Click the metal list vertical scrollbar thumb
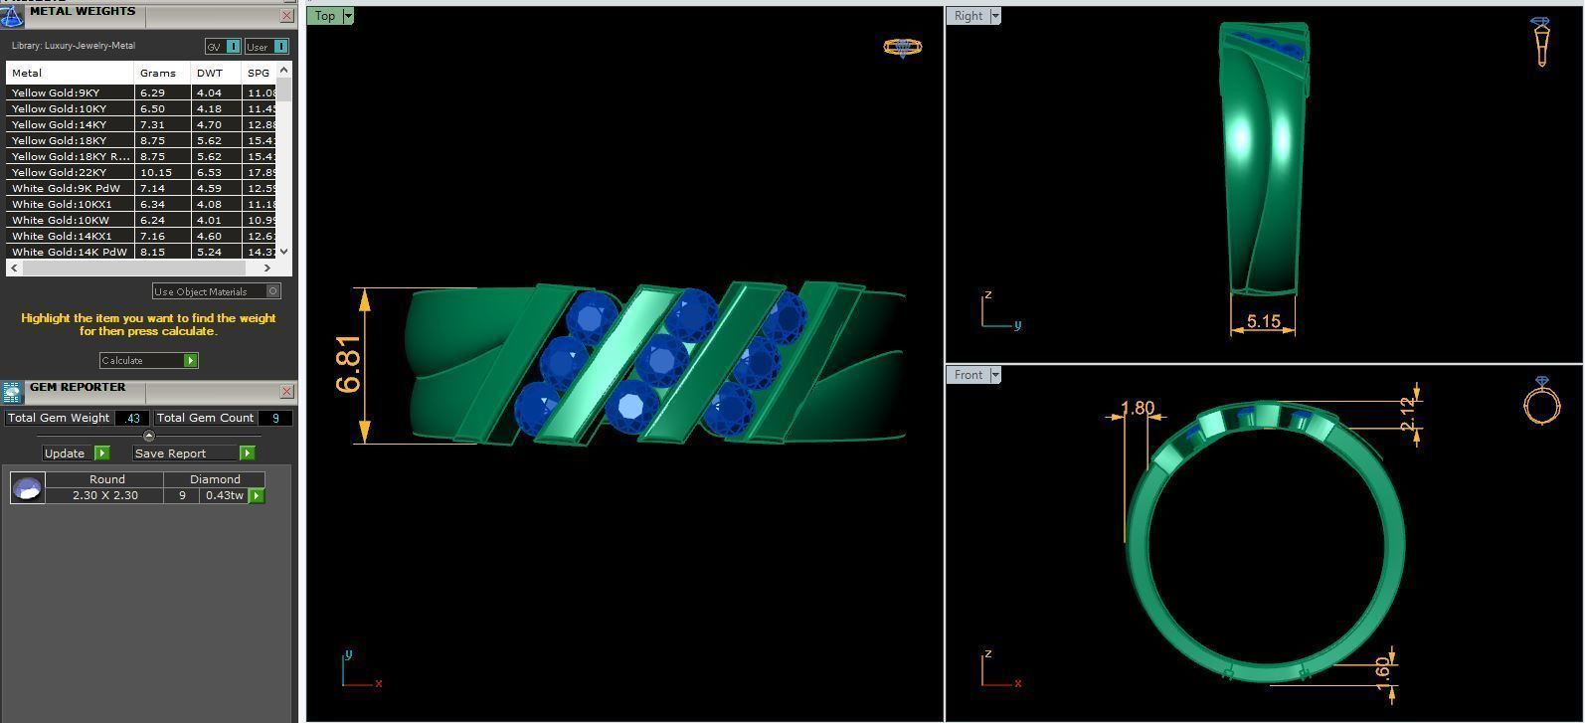1585x723 pixels. 284,90
